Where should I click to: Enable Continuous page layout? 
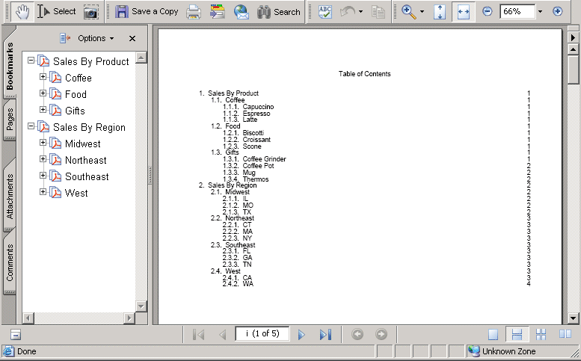515,335
